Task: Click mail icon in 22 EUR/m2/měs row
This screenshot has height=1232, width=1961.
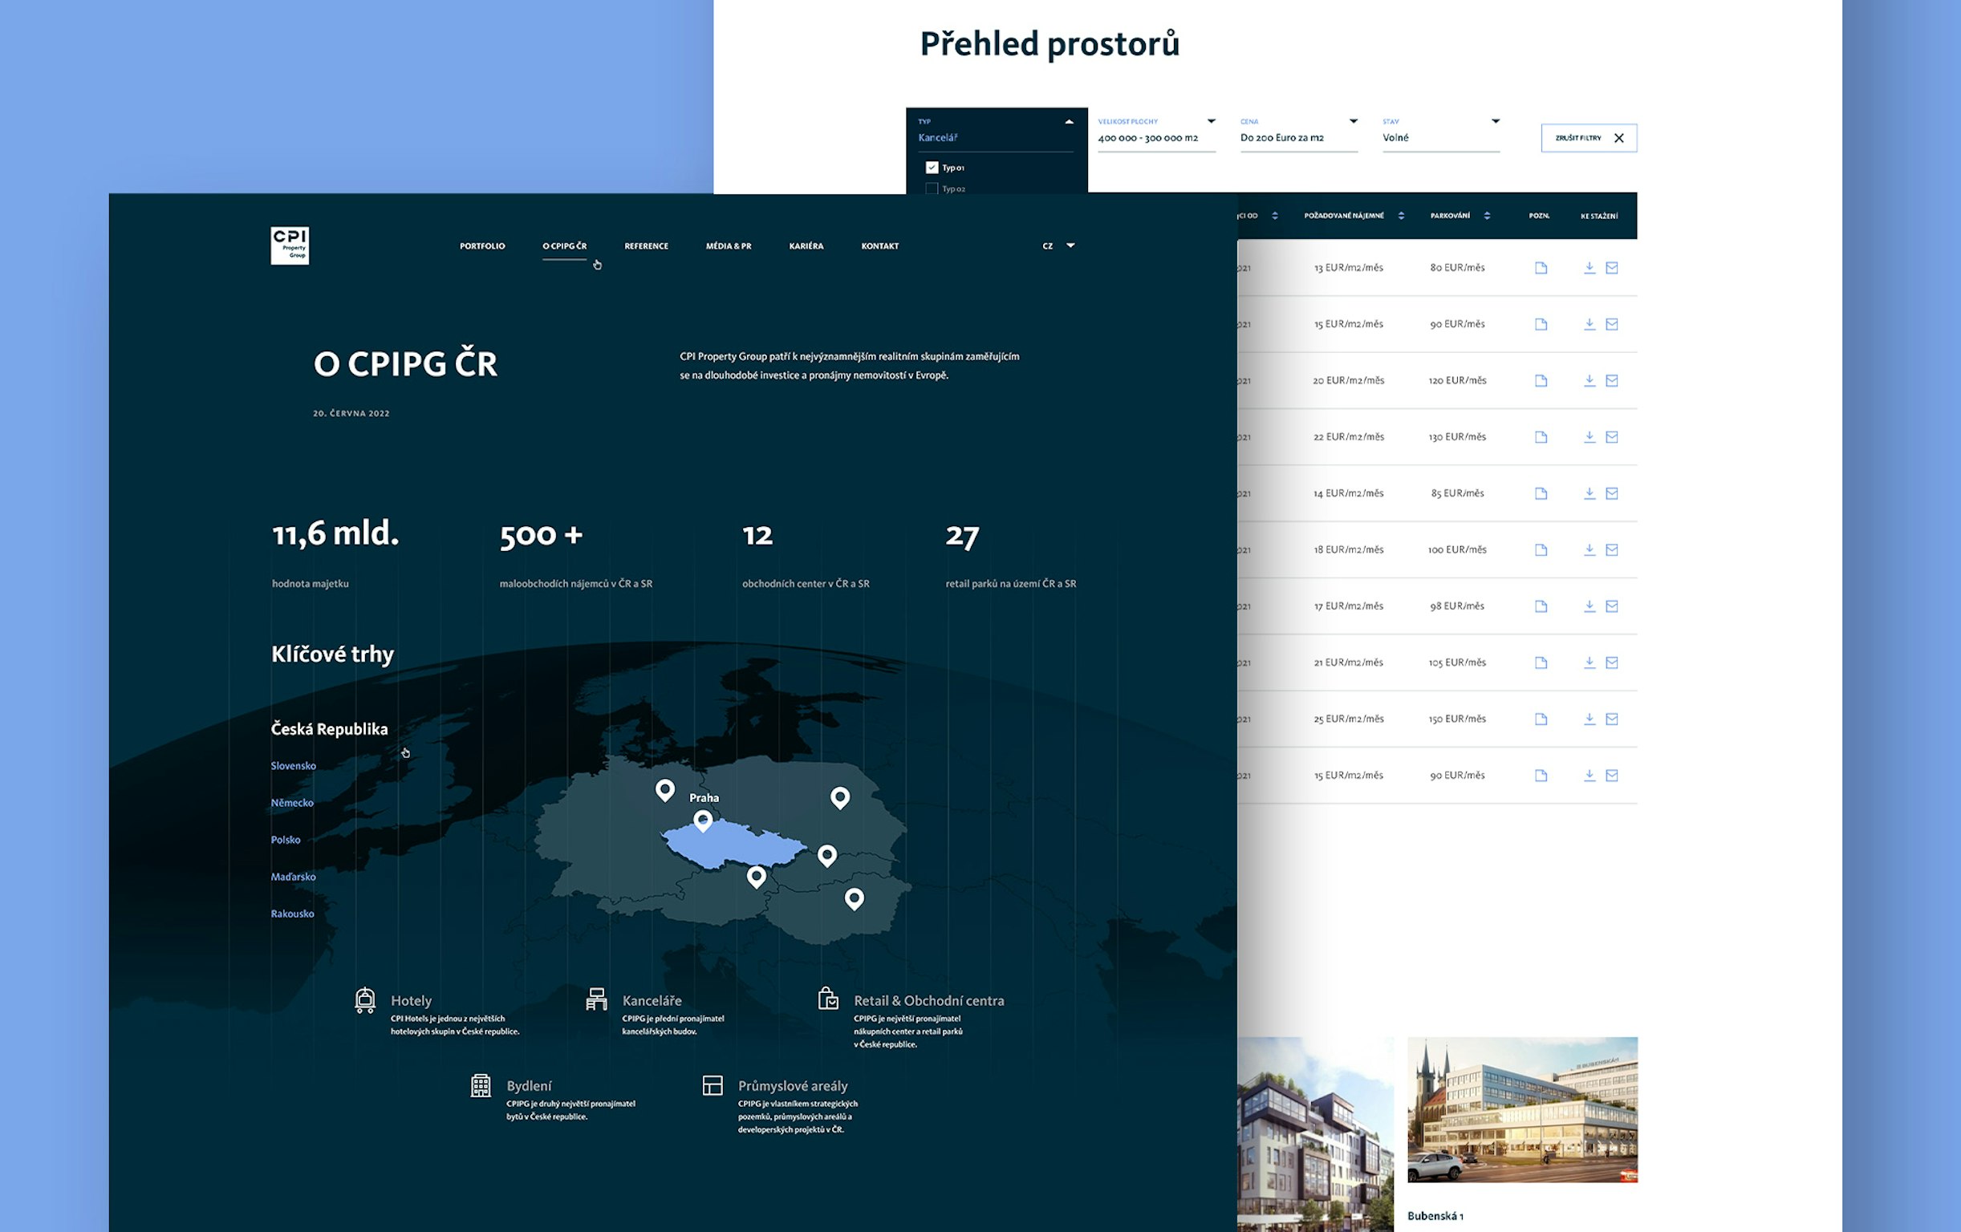Action: (1612, 437)
